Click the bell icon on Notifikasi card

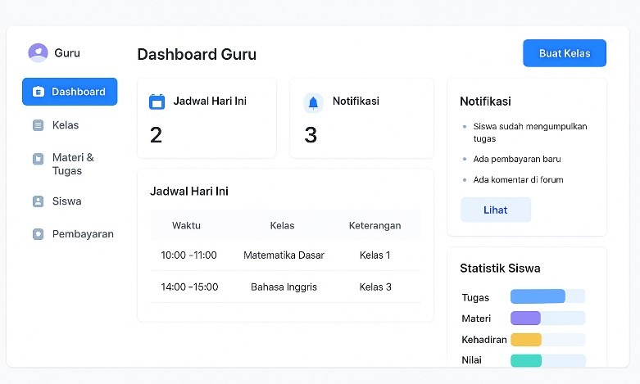coord(313,102)
